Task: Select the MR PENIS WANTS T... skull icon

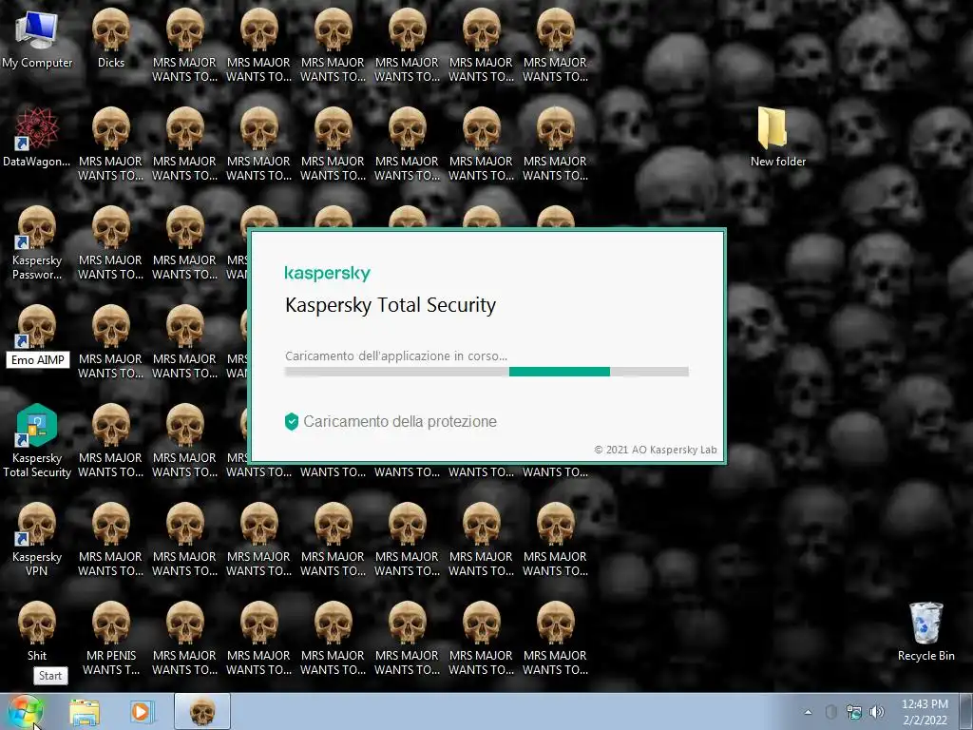Action: tap(111, 638)
